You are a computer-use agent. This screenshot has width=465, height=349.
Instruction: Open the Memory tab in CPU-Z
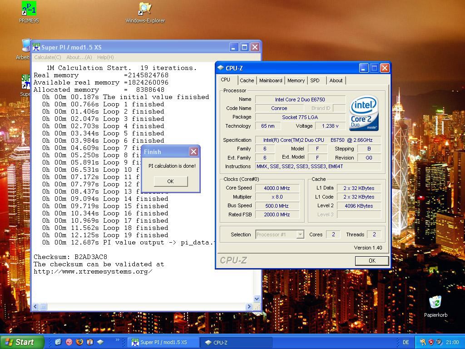(296, 80)
